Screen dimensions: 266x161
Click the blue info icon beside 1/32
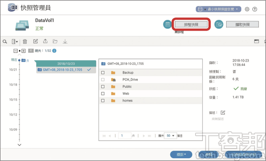tap(54, 51)
